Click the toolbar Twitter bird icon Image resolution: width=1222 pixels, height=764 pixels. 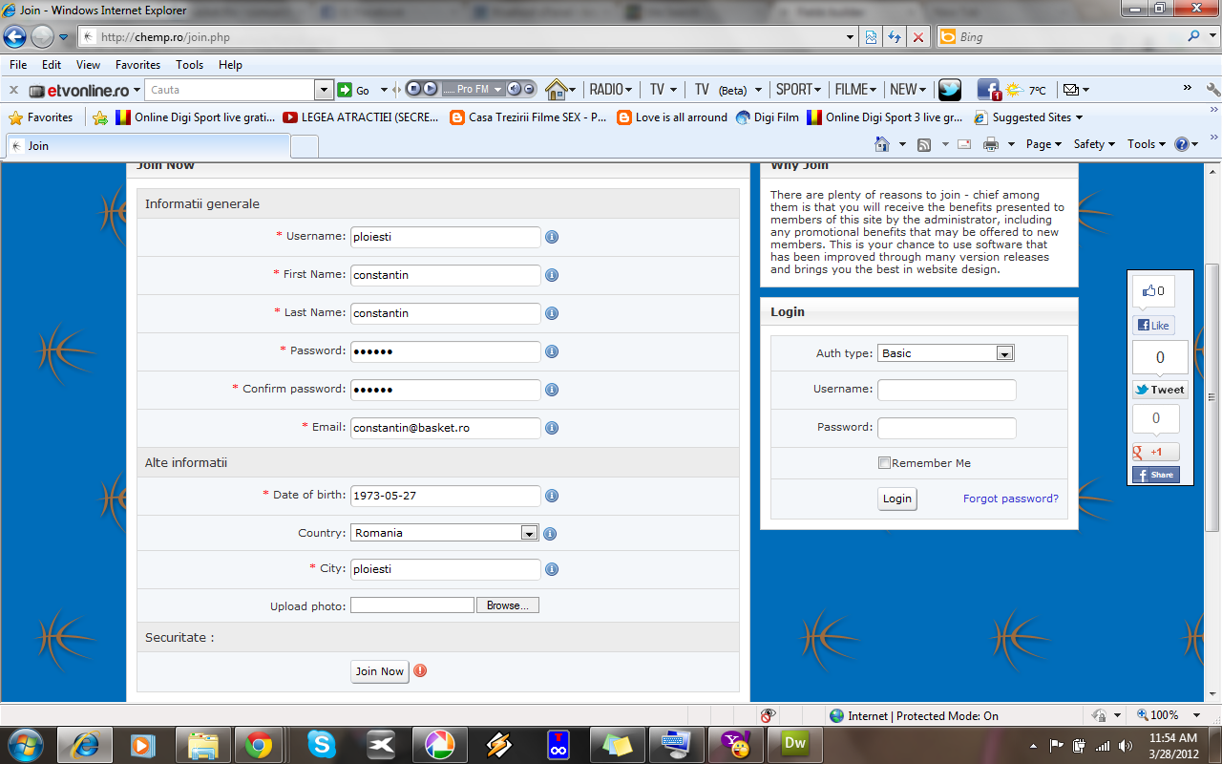pos(950,90)
